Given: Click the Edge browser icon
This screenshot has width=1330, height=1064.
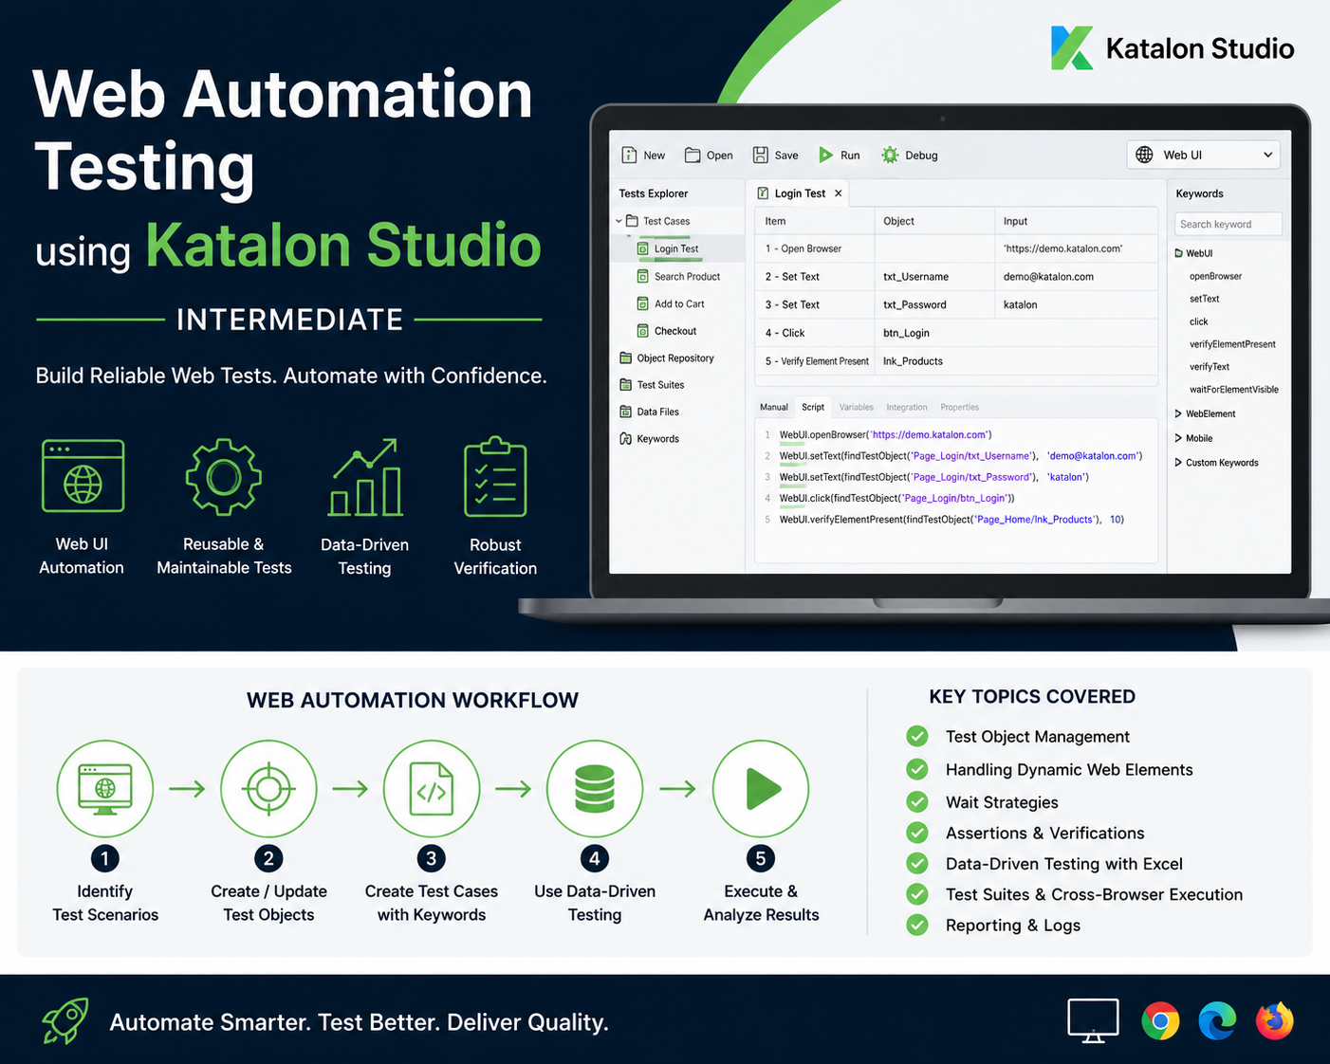Looking at the screenshot, I should [x=1217, y=1021].
